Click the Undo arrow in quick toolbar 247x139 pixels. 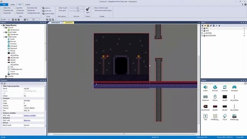coord(5,20)
